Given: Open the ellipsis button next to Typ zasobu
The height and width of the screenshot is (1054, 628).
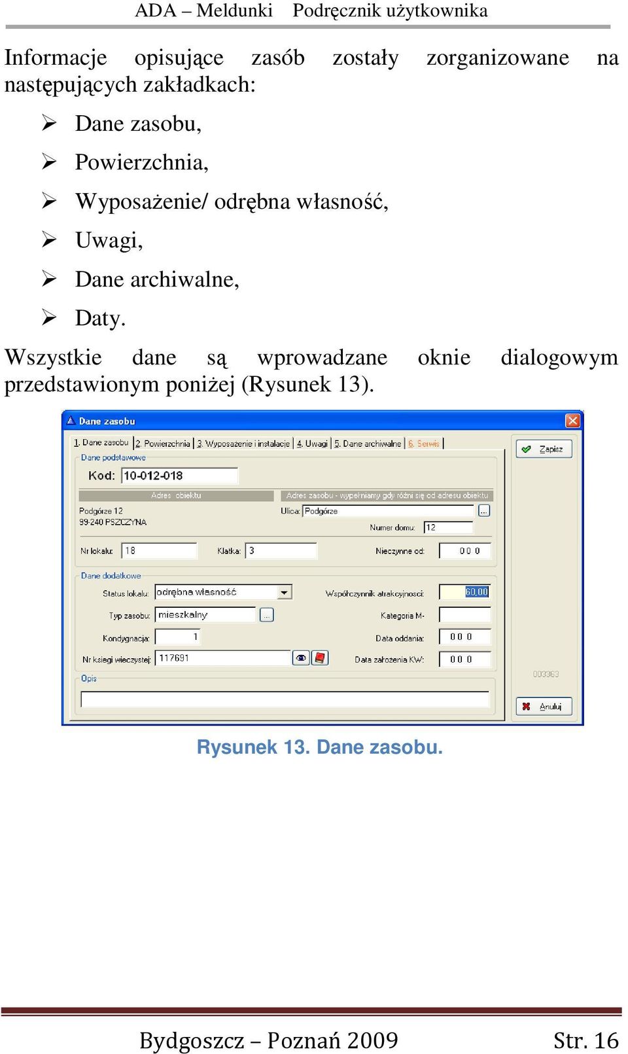Looking at the screenshot, I should pyautogui.click(x=267, y=615).
